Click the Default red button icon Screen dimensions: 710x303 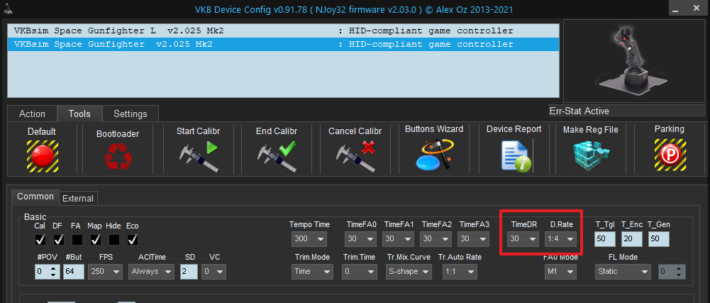coord(42,155)
